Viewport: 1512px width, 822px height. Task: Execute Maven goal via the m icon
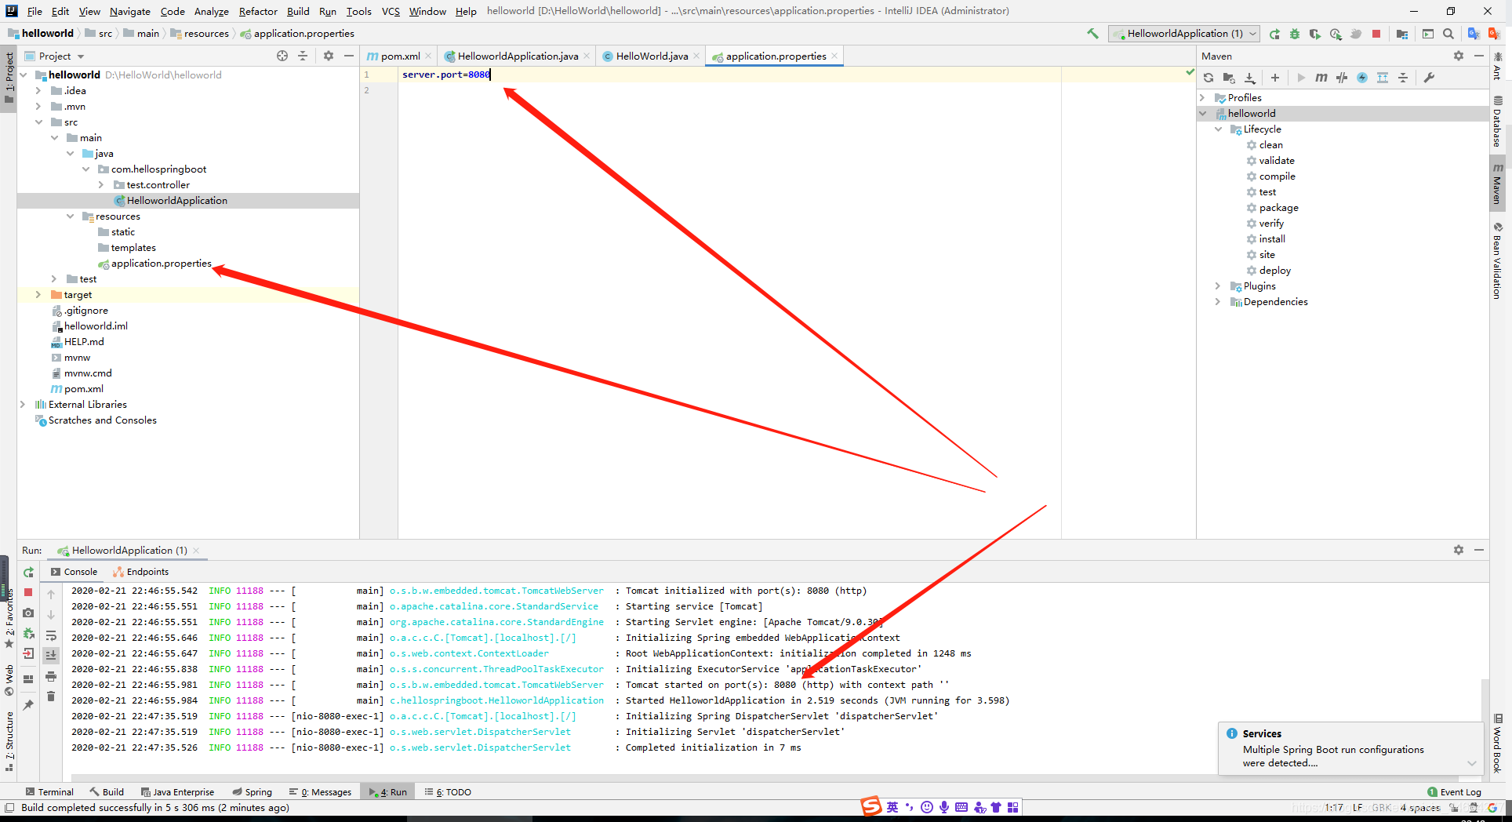(1321, 78)
